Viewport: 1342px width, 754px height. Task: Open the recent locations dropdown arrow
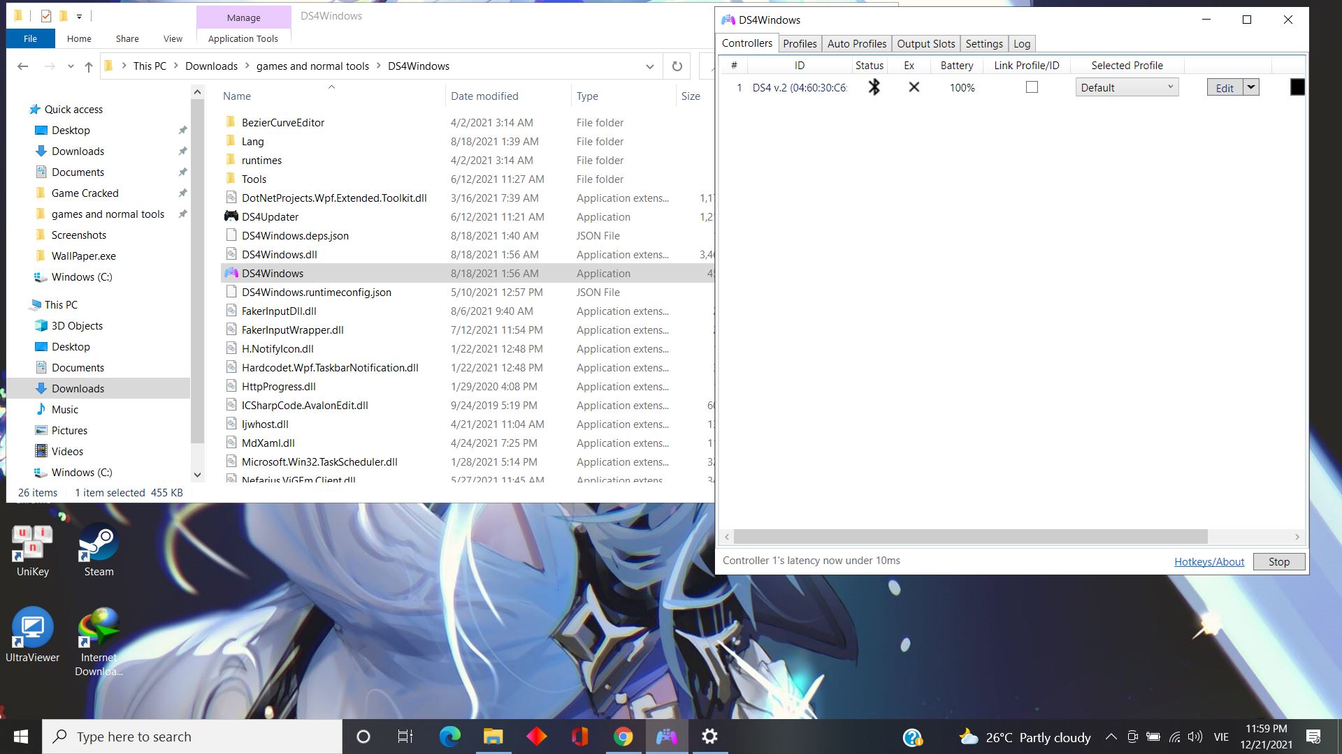pyautogui.click(x=71, y=66)
